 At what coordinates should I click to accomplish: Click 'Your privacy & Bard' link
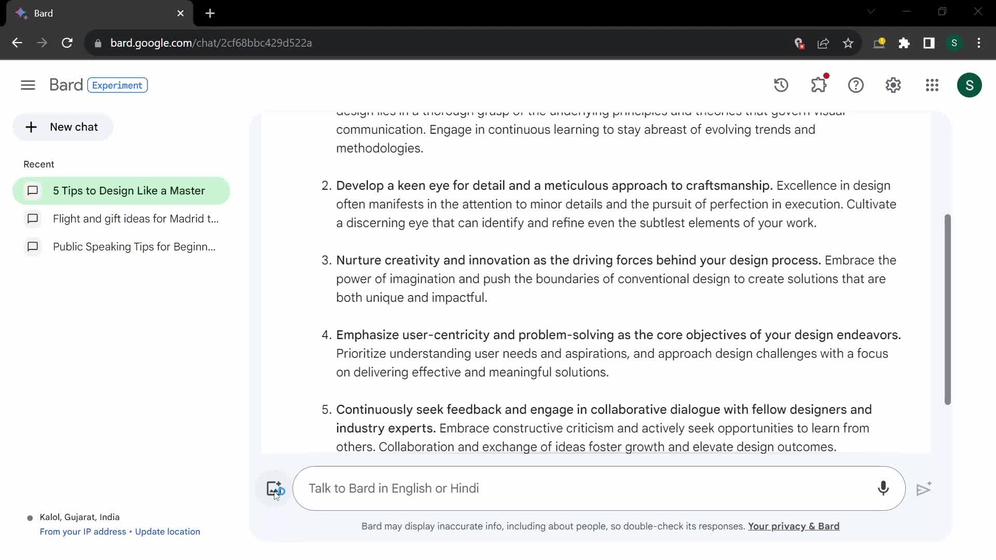[794, 526]
